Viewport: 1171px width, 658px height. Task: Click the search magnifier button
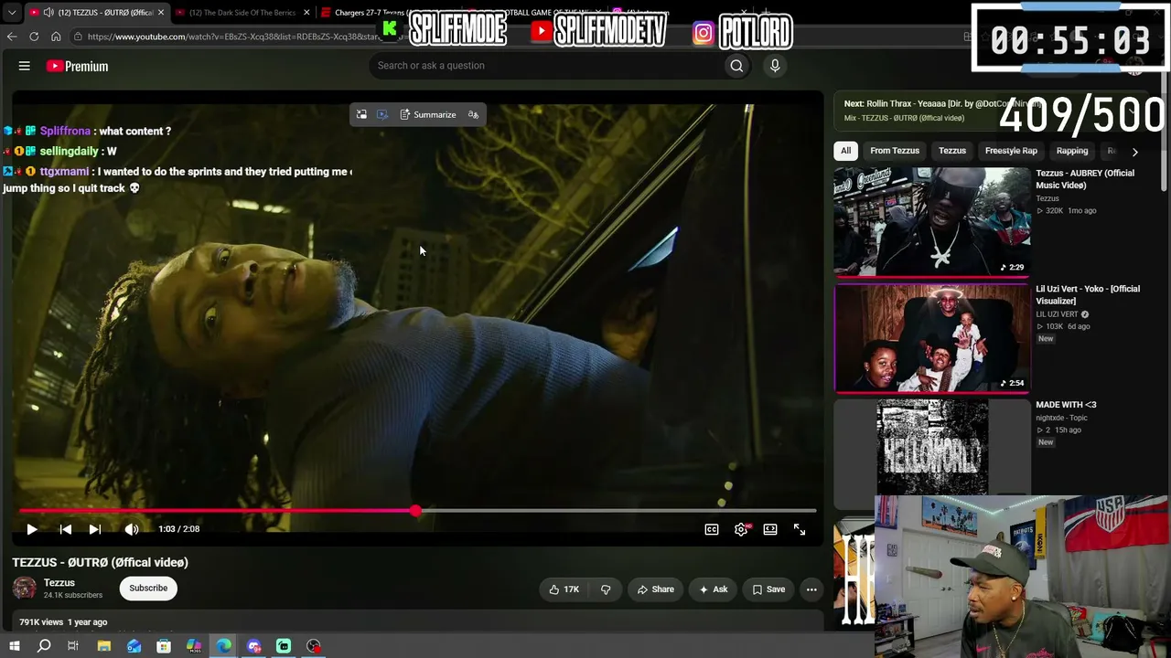(736, 66)
